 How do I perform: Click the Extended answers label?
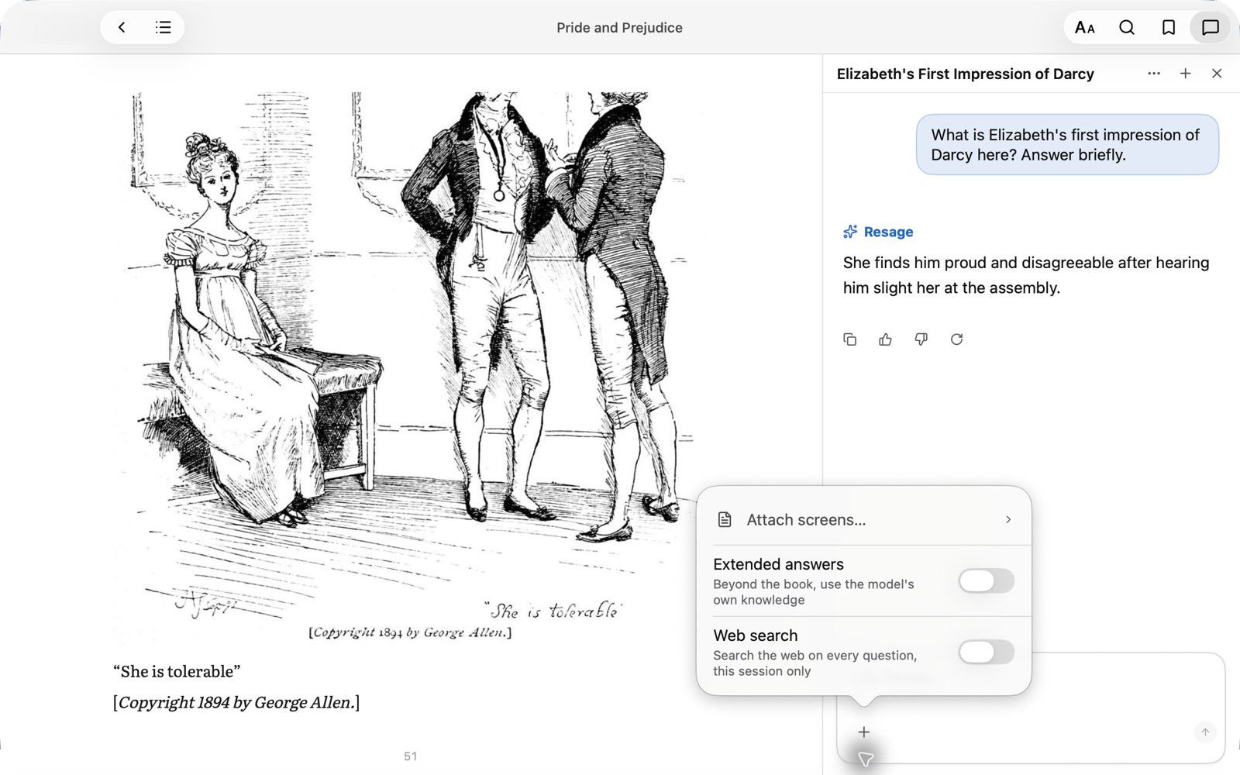[778, 564]
